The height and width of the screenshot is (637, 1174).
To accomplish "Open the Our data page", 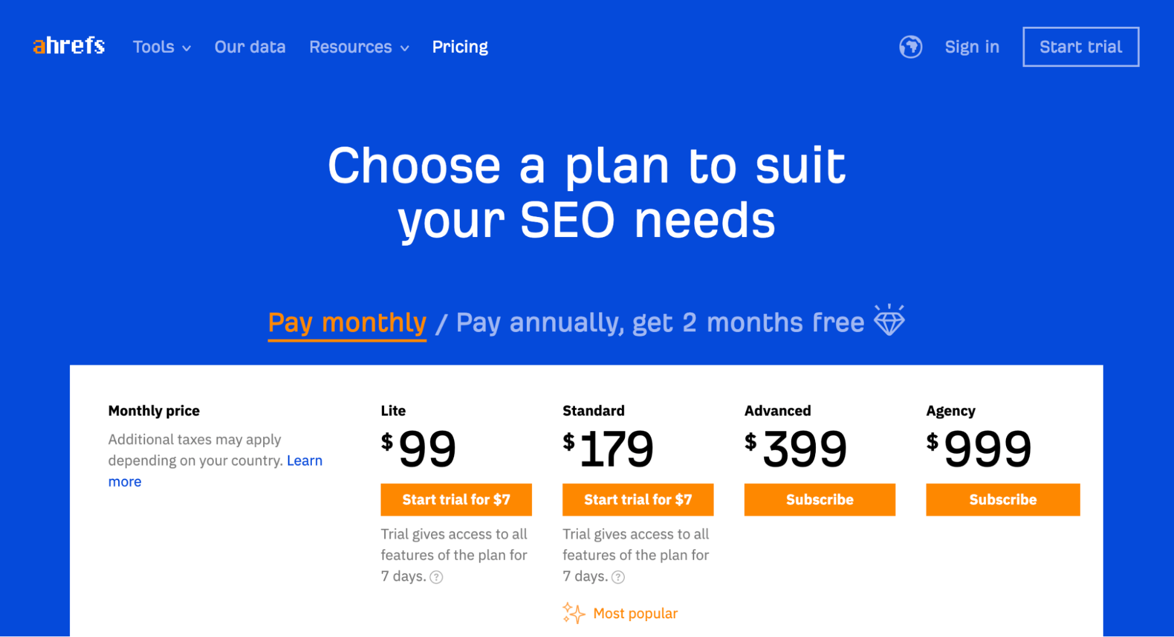I will [250, 47].
